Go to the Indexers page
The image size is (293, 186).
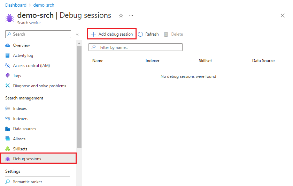pos(21,119)
